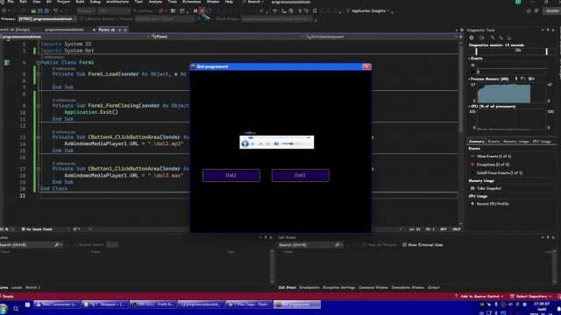Click Reset View icon in Diagnostic Tools
Image resolution: width=561 pixels, height=315 pixels.
coord(508,38)
